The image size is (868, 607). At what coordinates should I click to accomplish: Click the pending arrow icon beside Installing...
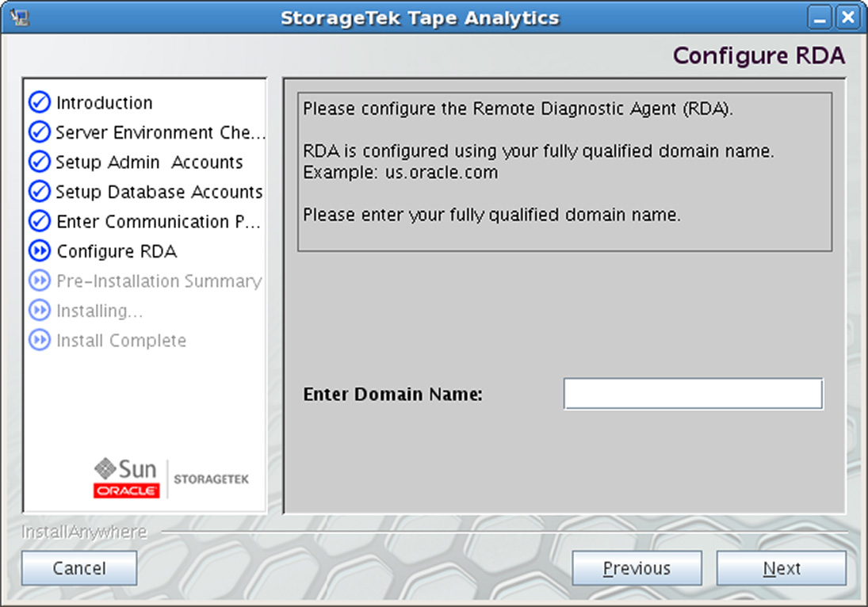coord(40,311)
